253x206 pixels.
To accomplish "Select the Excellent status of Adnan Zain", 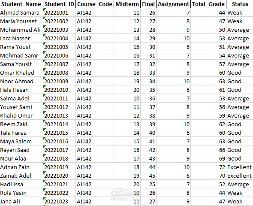I will click(x=240, y=167).
